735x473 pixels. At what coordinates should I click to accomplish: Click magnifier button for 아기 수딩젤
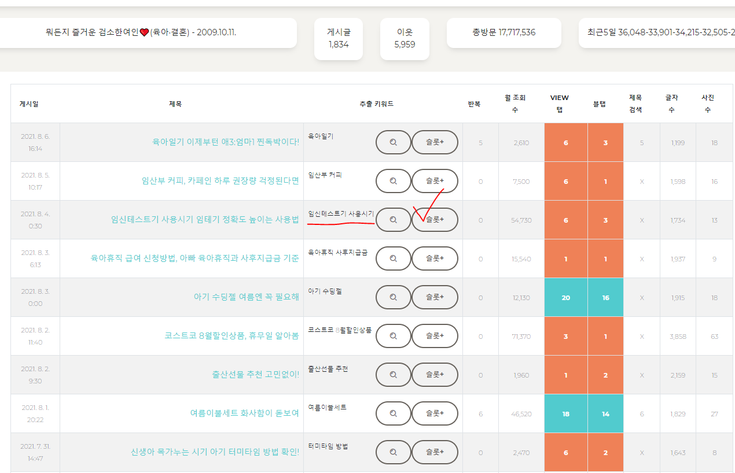[x=394, y=297]
